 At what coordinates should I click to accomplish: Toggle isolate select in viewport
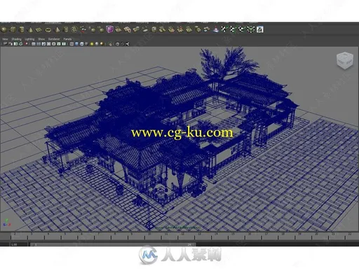point(110,44)
